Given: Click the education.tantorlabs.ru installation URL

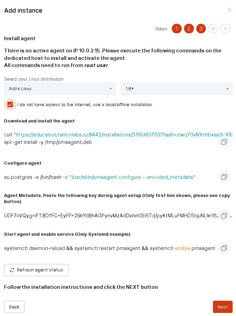Looking at the screenshot, I should coord(122,135).
